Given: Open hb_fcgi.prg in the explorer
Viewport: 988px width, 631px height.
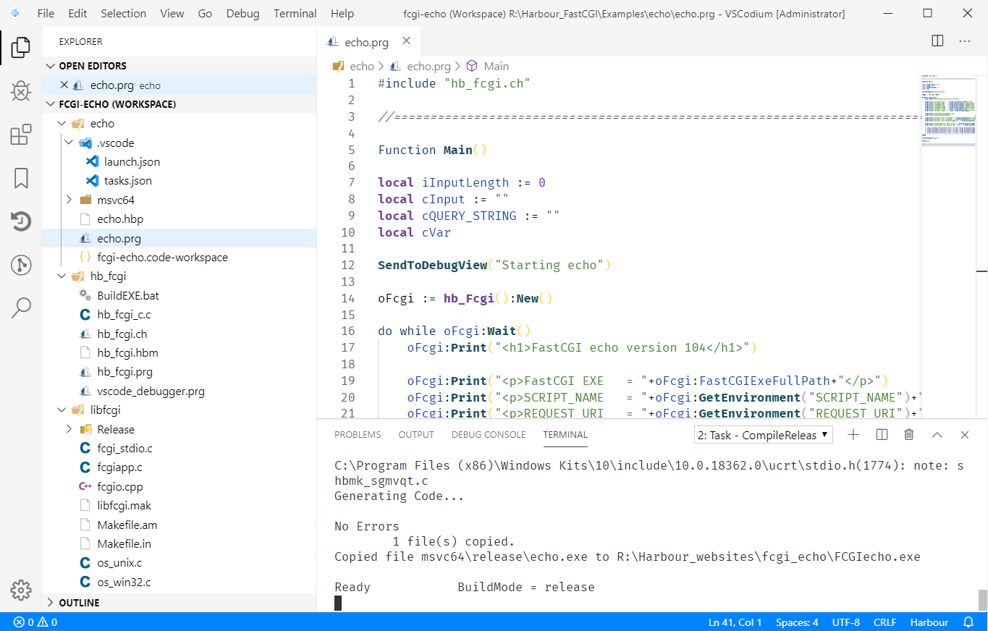Looking at the screenshot, I should 124,372.
